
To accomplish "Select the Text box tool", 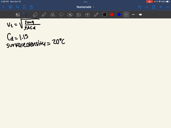I will (x=87, y=15).
